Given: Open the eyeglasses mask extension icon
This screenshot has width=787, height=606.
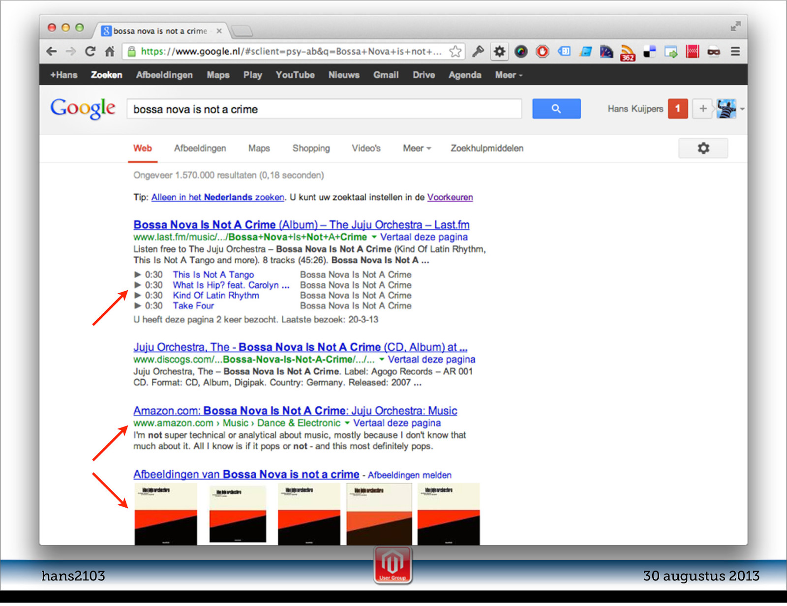Looking at the screenshot, I should click(x=714, y=51).
